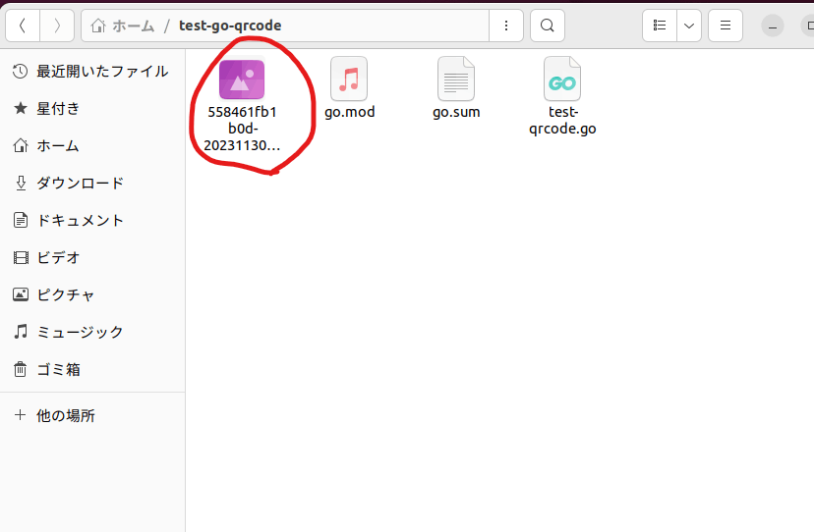
Task: Open ゴミ箱 trash in sidebar
Action: tap(92, 370)
